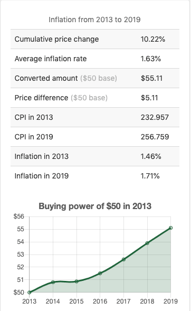Click the 2019 data point on chart
The width and height of the screenshot is (191, 311).
(170, 228)
